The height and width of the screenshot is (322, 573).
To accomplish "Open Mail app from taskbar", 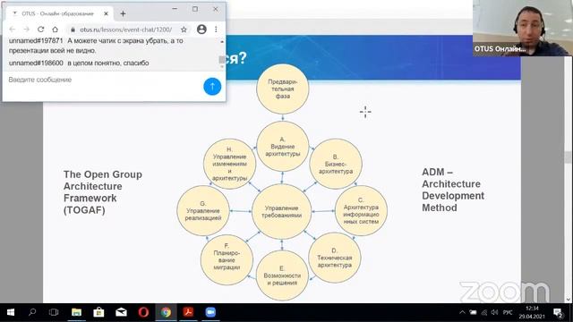I will tap(121, 312).
